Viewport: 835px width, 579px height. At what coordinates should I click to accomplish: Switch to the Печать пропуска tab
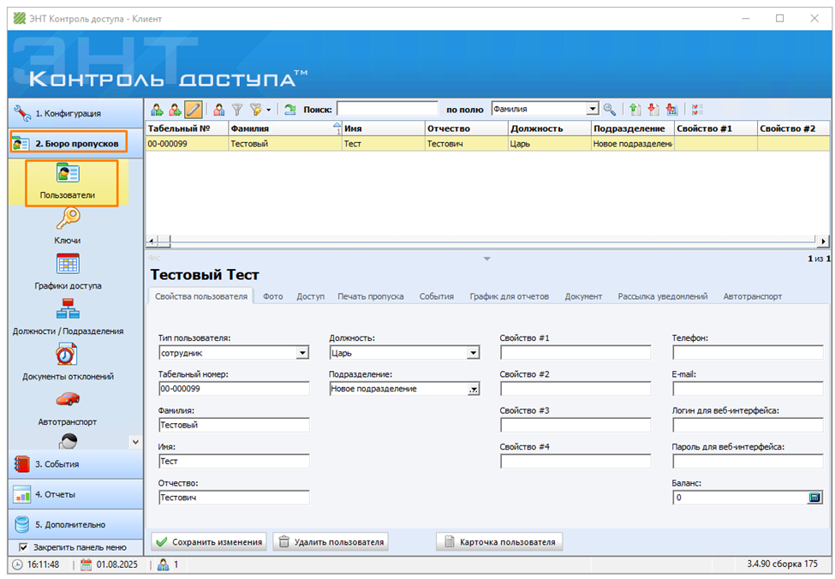[370, 296]
